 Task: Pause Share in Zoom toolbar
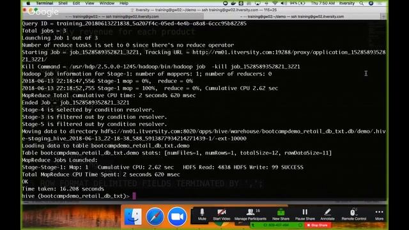click(305, 215)
